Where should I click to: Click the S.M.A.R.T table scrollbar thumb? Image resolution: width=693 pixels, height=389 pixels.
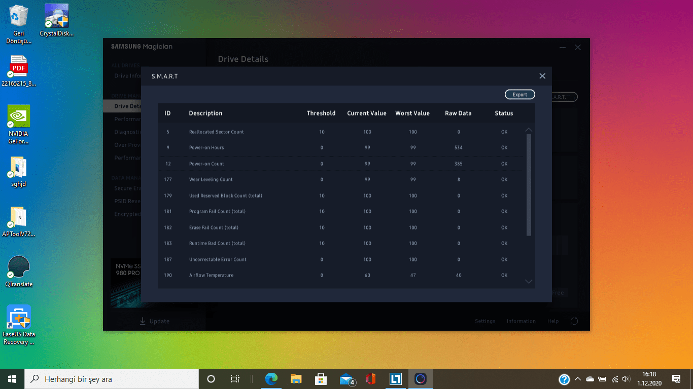click(529, 185)
